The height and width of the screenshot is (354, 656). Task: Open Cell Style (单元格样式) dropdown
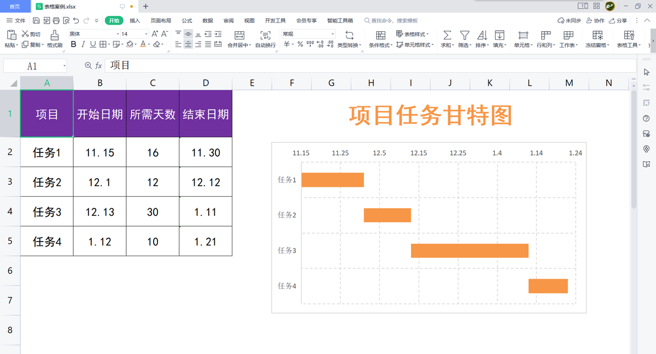(415, 45)
